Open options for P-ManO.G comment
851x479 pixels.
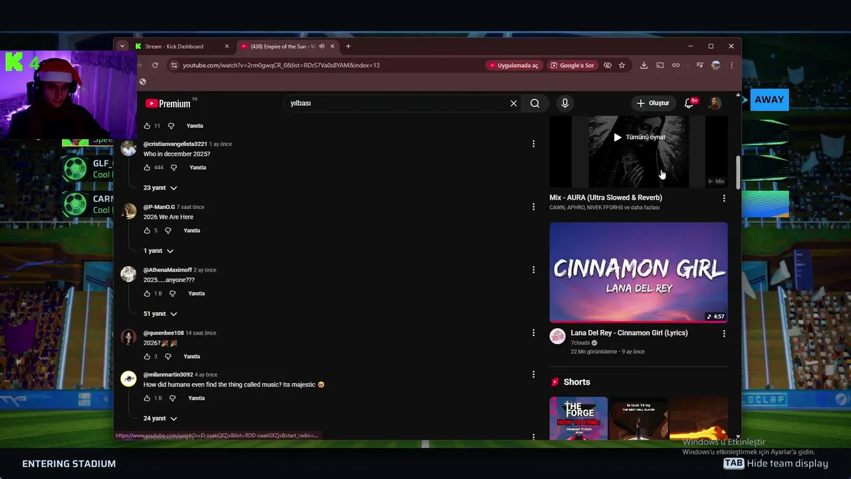[533, 207]
